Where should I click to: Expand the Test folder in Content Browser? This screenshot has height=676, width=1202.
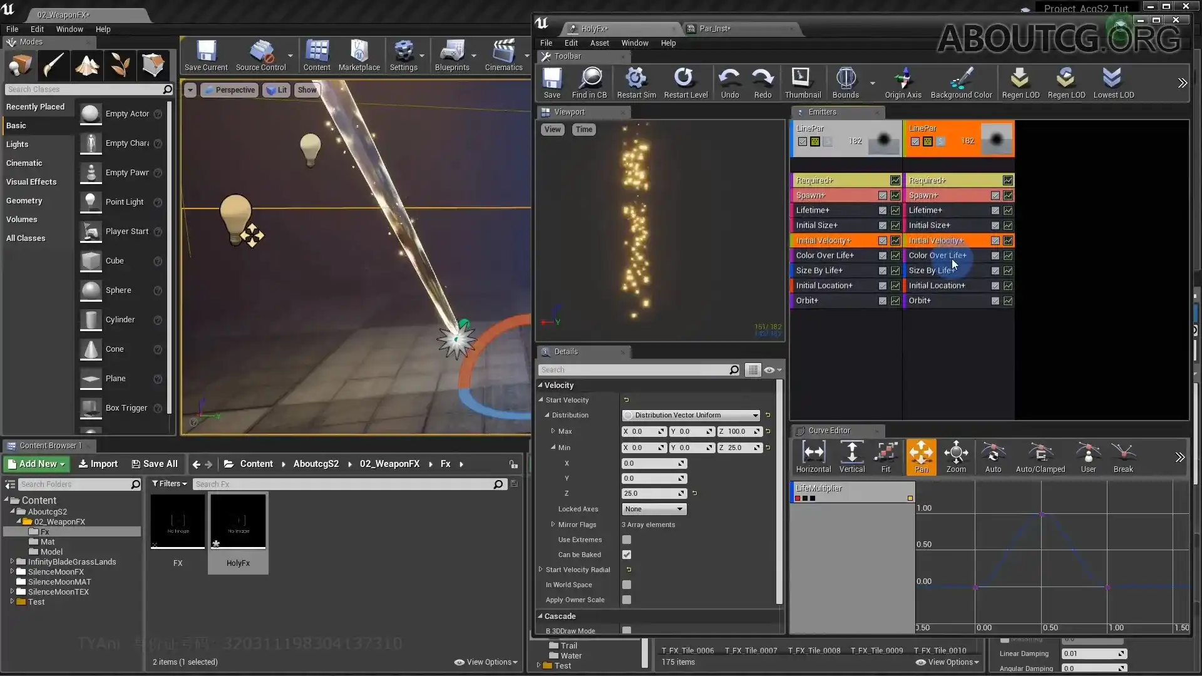(11, 602)
